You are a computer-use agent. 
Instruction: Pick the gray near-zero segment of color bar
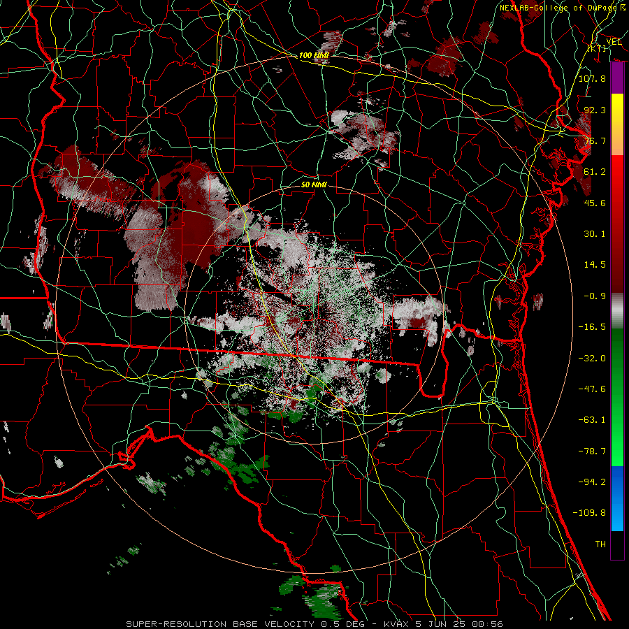coord(617,310)
